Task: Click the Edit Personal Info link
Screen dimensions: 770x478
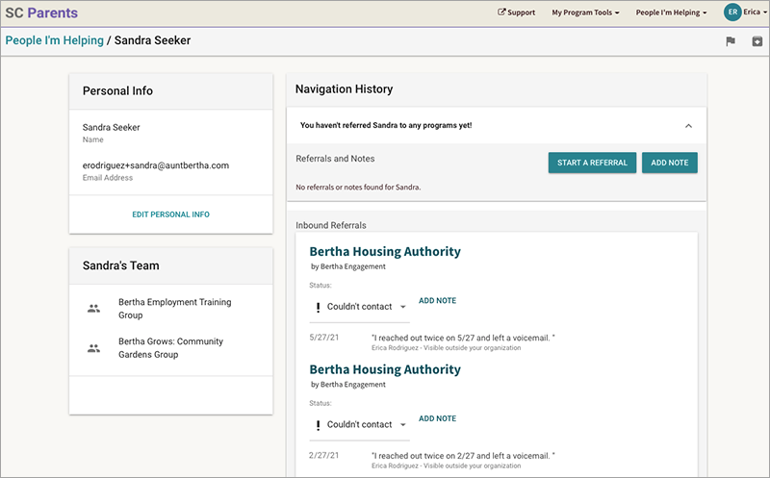Action: (170, 214)
